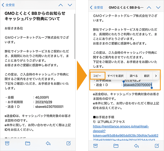This screenshot has width=164, height=151.
Task: Tap truncated title GMOとくとくBBから… in right header
Action: pos(126,8)
